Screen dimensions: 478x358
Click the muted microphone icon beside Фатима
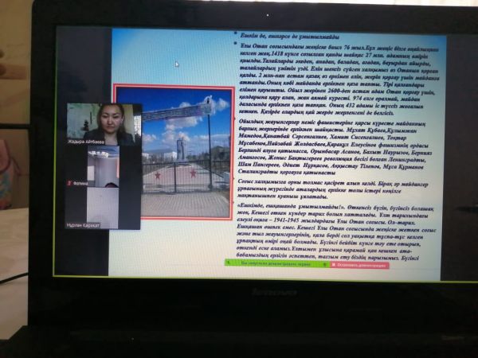[69, 183]
